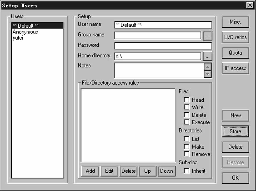Click the Notes scroll up arrow
256x191 pixels.
(x=208, y=67)
